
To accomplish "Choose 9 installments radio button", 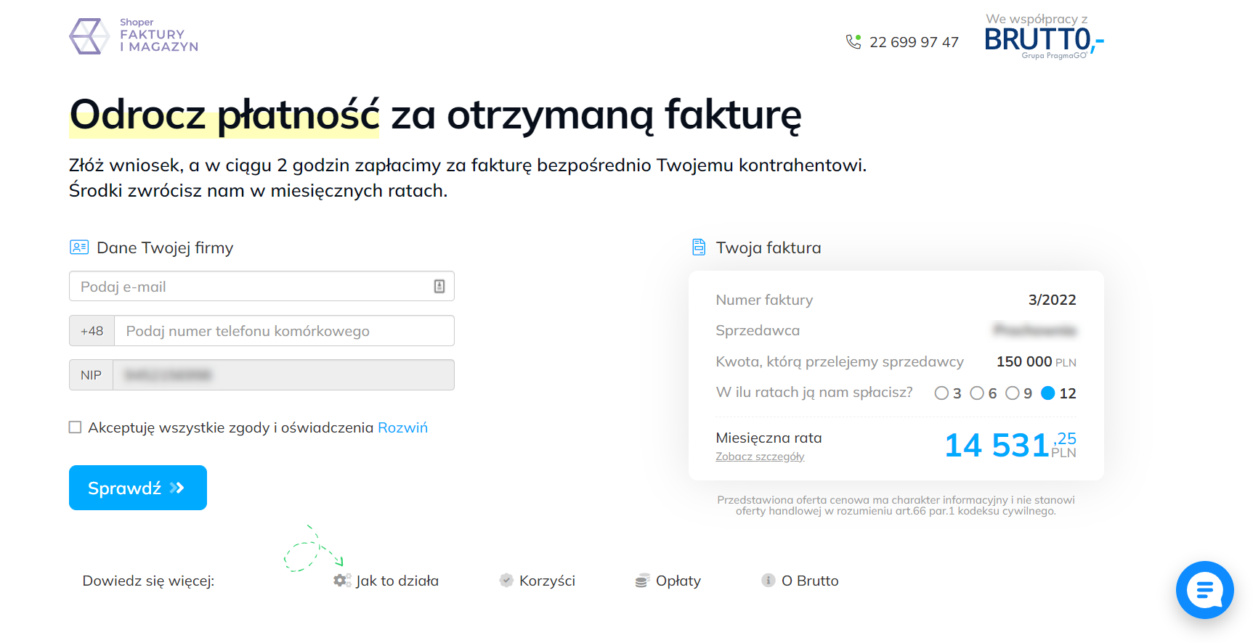I will [x=1013, y=393].
